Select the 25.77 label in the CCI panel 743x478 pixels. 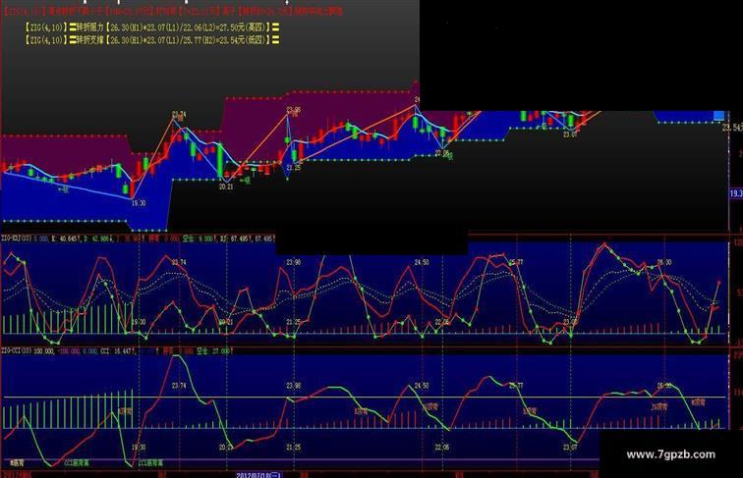[x=516, y=386]
